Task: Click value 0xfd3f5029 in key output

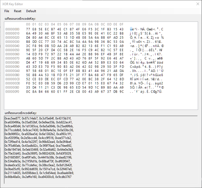Action: [x=64, y=154]
